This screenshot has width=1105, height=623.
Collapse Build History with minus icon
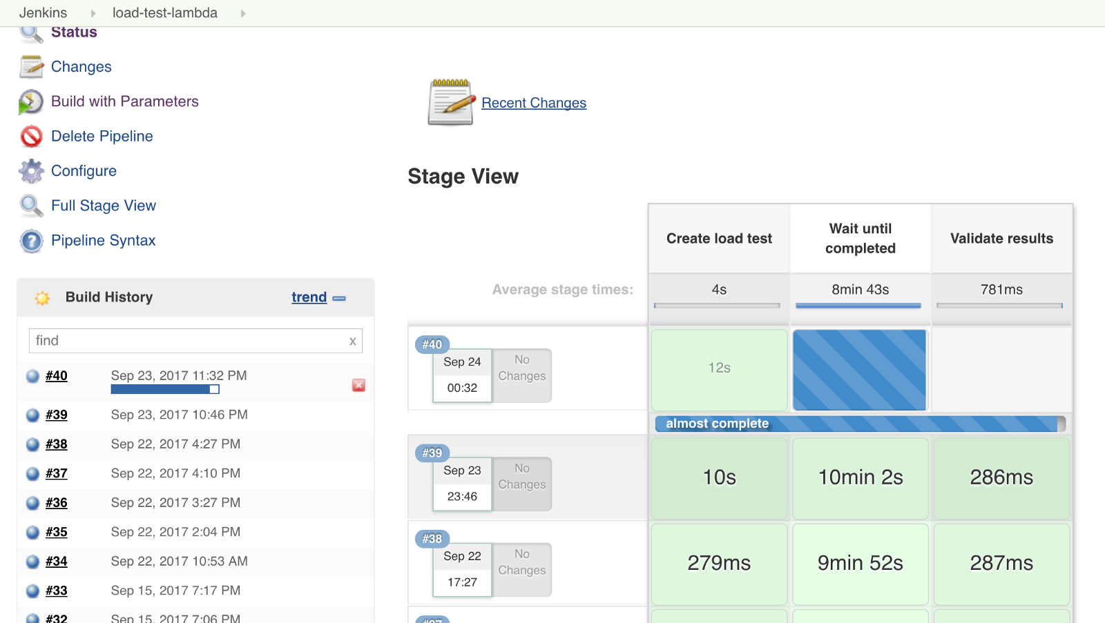tap(339, 298)
